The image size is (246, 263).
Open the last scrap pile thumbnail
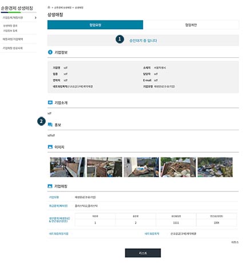[215, 167]
